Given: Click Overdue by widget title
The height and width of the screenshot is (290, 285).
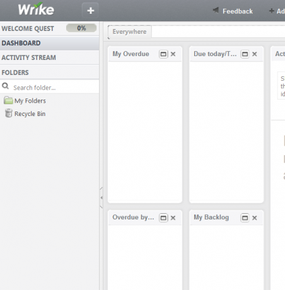Looking at the screenshot, I should [133, 217].
